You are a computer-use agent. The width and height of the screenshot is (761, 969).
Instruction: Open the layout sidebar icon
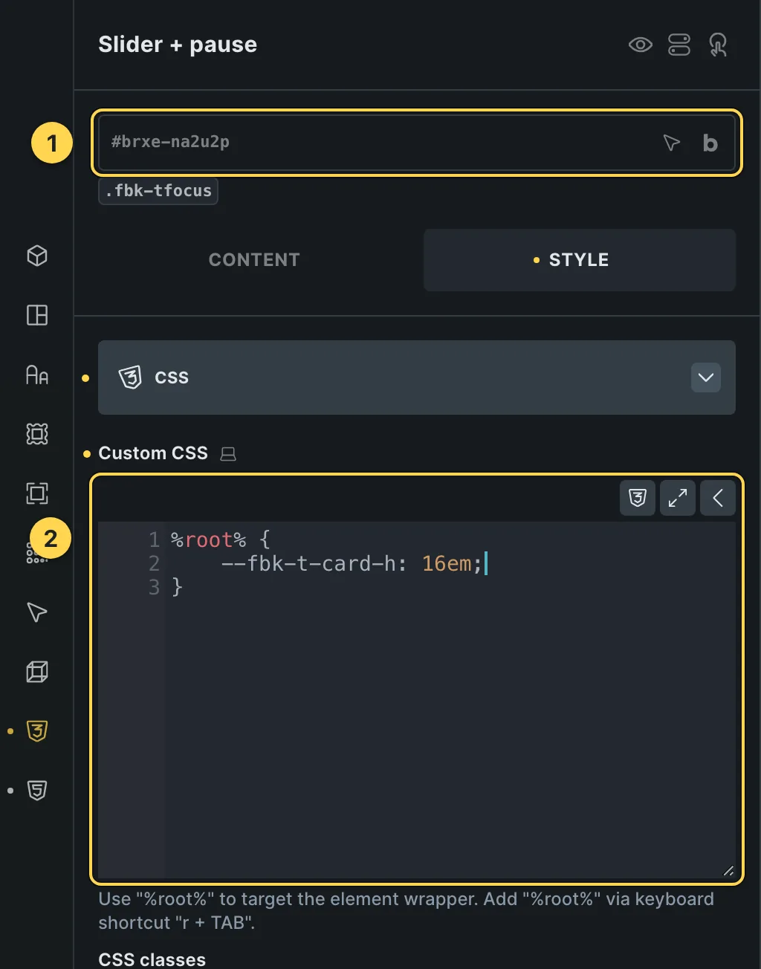point(37,315)
